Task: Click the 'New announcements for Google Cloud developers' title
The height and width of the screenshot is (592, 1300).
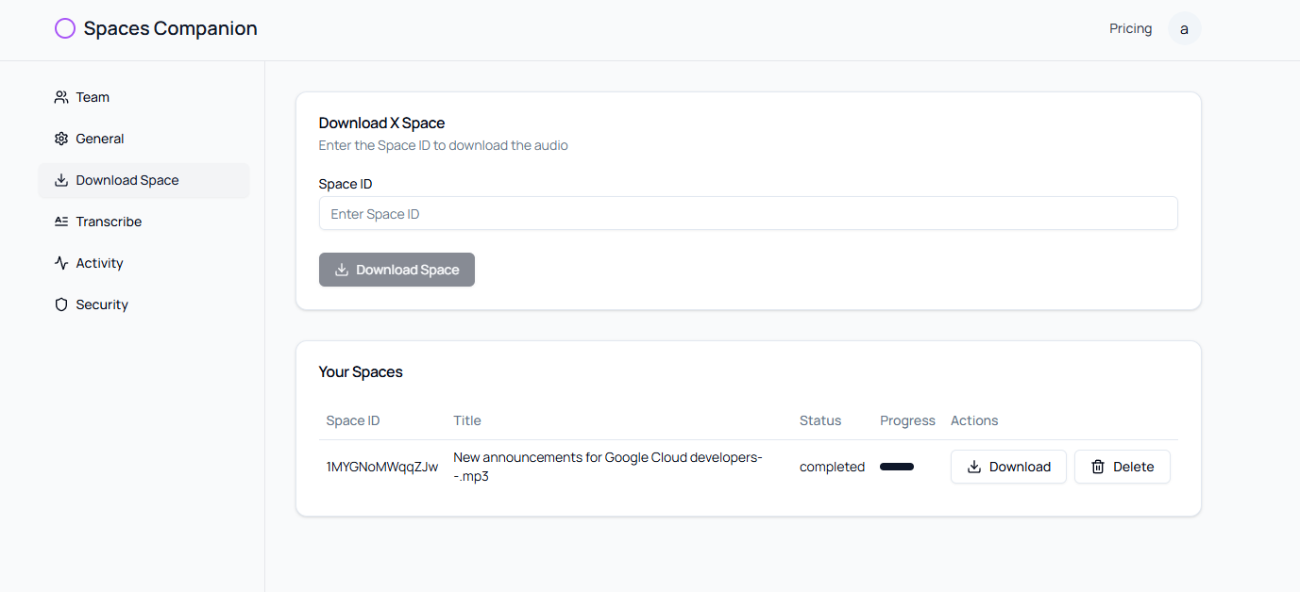Action: [x=608, y=467]
